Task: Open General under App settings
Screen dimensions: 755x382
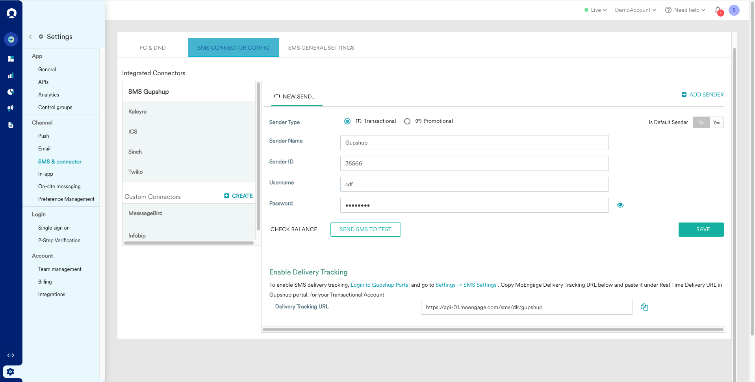Action: (47, 69)
